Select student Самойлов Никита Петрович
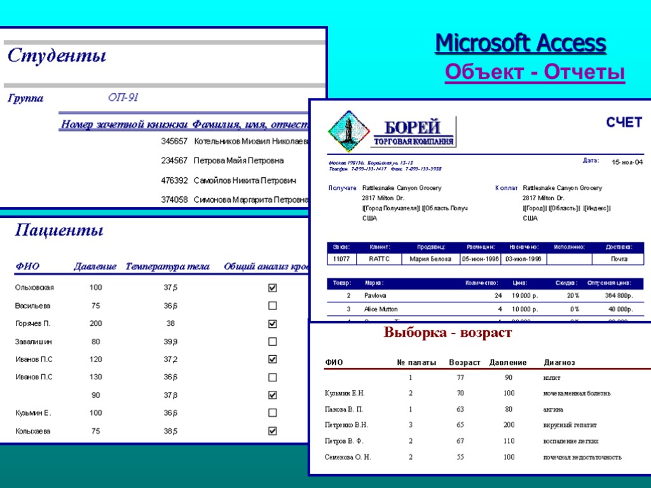 click(x=245, y=180)
